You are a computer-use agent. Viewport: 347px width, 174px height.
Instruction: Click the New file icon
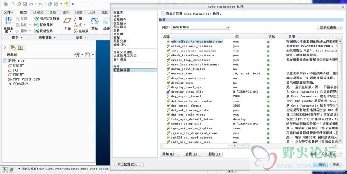pos(12,4)
